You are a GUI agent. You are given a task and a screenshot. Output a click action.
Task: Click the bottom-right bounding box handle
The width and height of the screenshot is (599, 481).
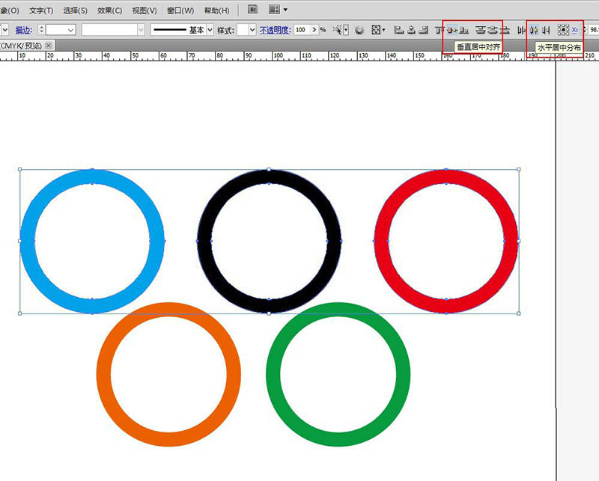(x=518, y=313)
